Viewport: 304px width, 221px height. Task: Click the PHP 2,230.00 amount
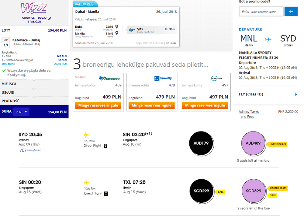point(288,112)
